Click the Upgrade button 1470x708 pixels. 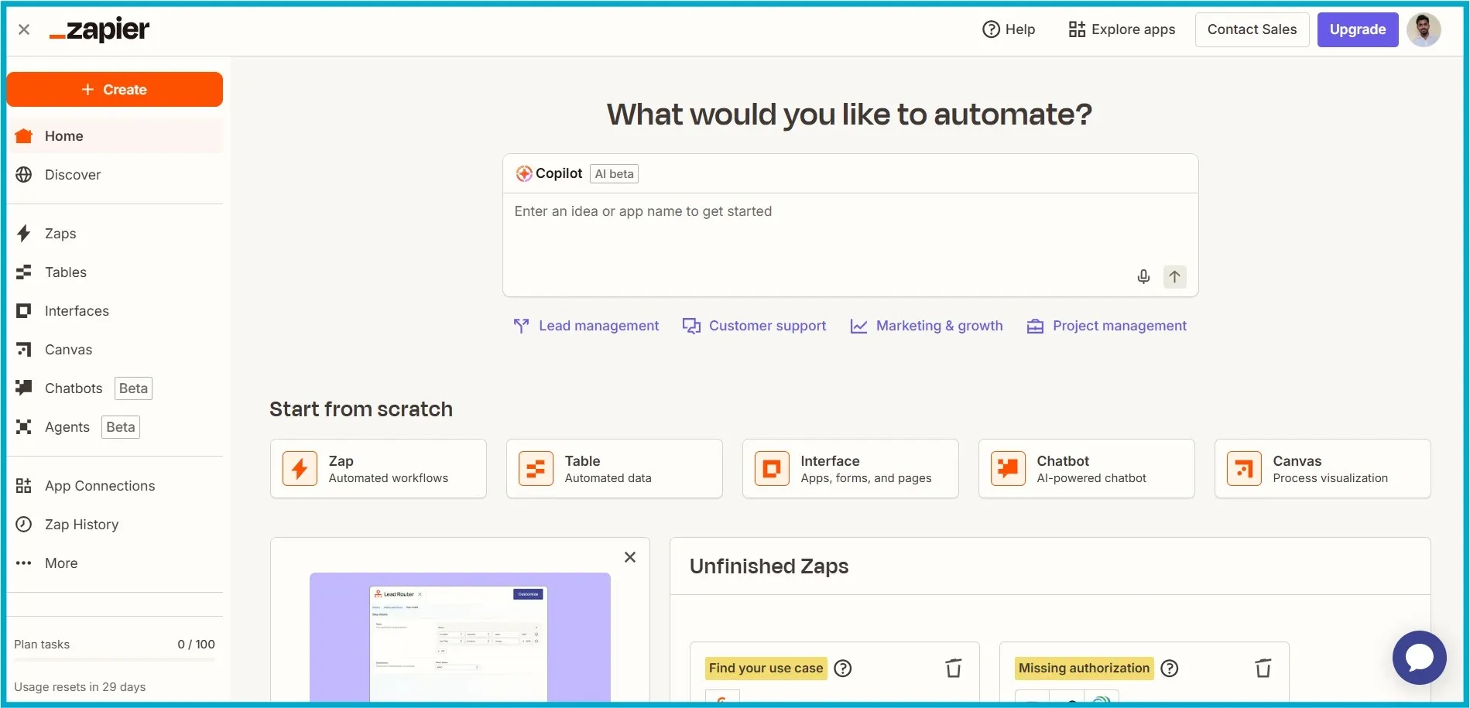[1356, 29]
